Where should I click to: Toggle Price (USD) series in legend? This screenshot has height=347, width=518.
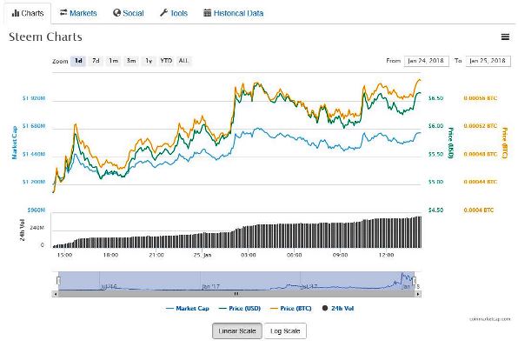coord(240,309)
